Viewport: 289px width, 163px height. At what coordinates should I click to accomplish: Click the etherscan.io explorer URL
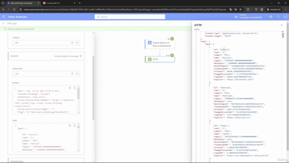click(238, 118)
